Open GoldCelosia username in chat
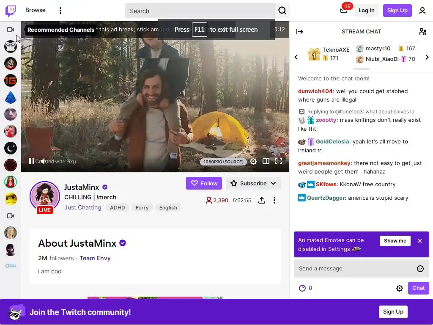 point(332,141)
